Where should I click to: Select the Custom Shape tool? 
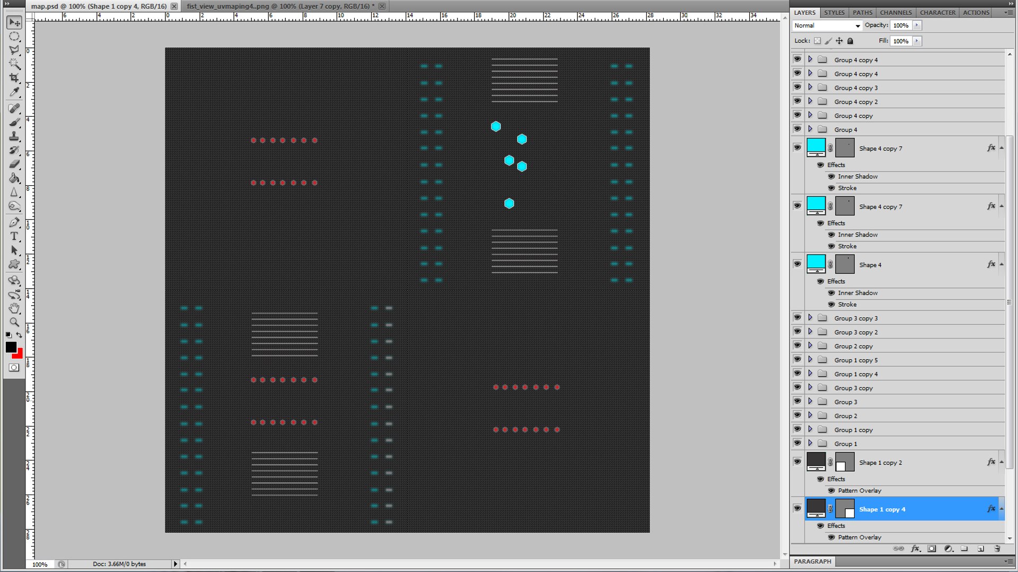coord(14,264)
